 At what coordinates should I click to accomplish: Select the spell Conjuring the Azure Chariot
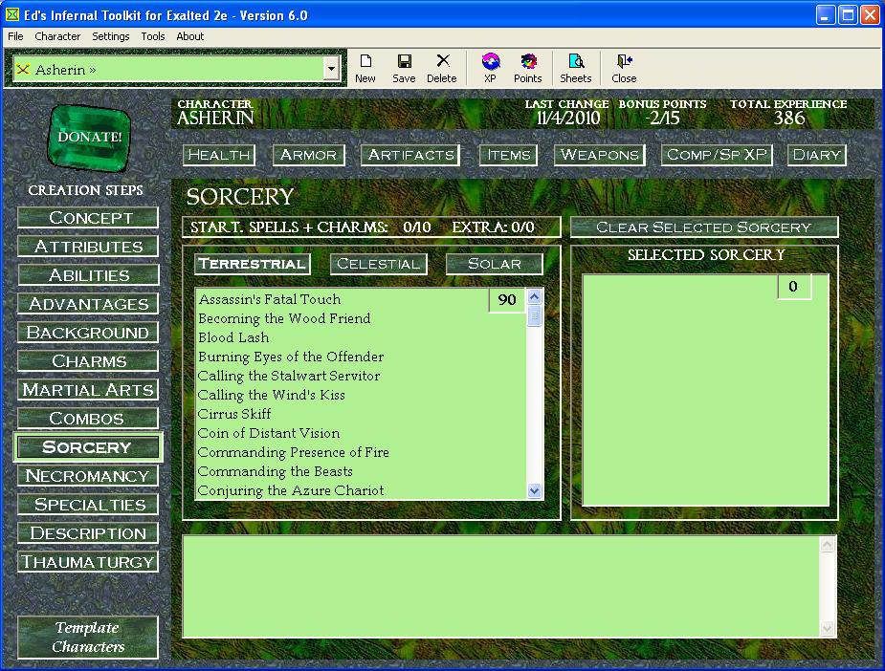(291, 491)
